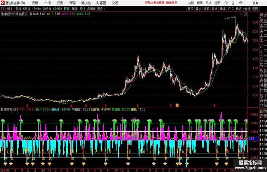Click the 顶背离:200.00 label

pyautogui.click(x=121, y=109)
